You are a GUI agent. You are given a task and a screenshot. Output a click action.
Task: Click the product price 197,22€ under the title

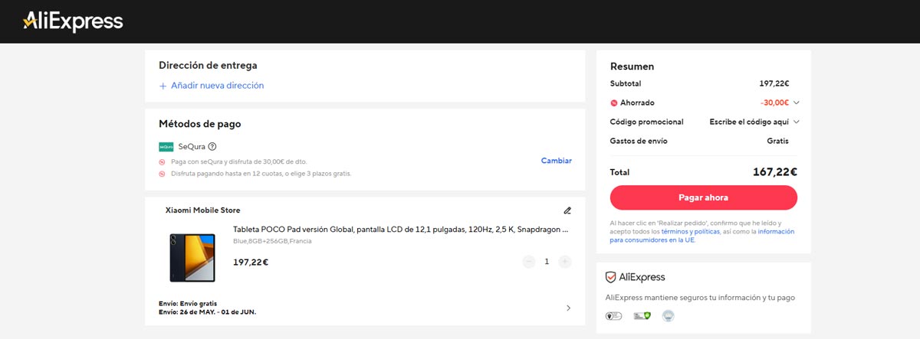pyautogui.click(x=251, y=262)
